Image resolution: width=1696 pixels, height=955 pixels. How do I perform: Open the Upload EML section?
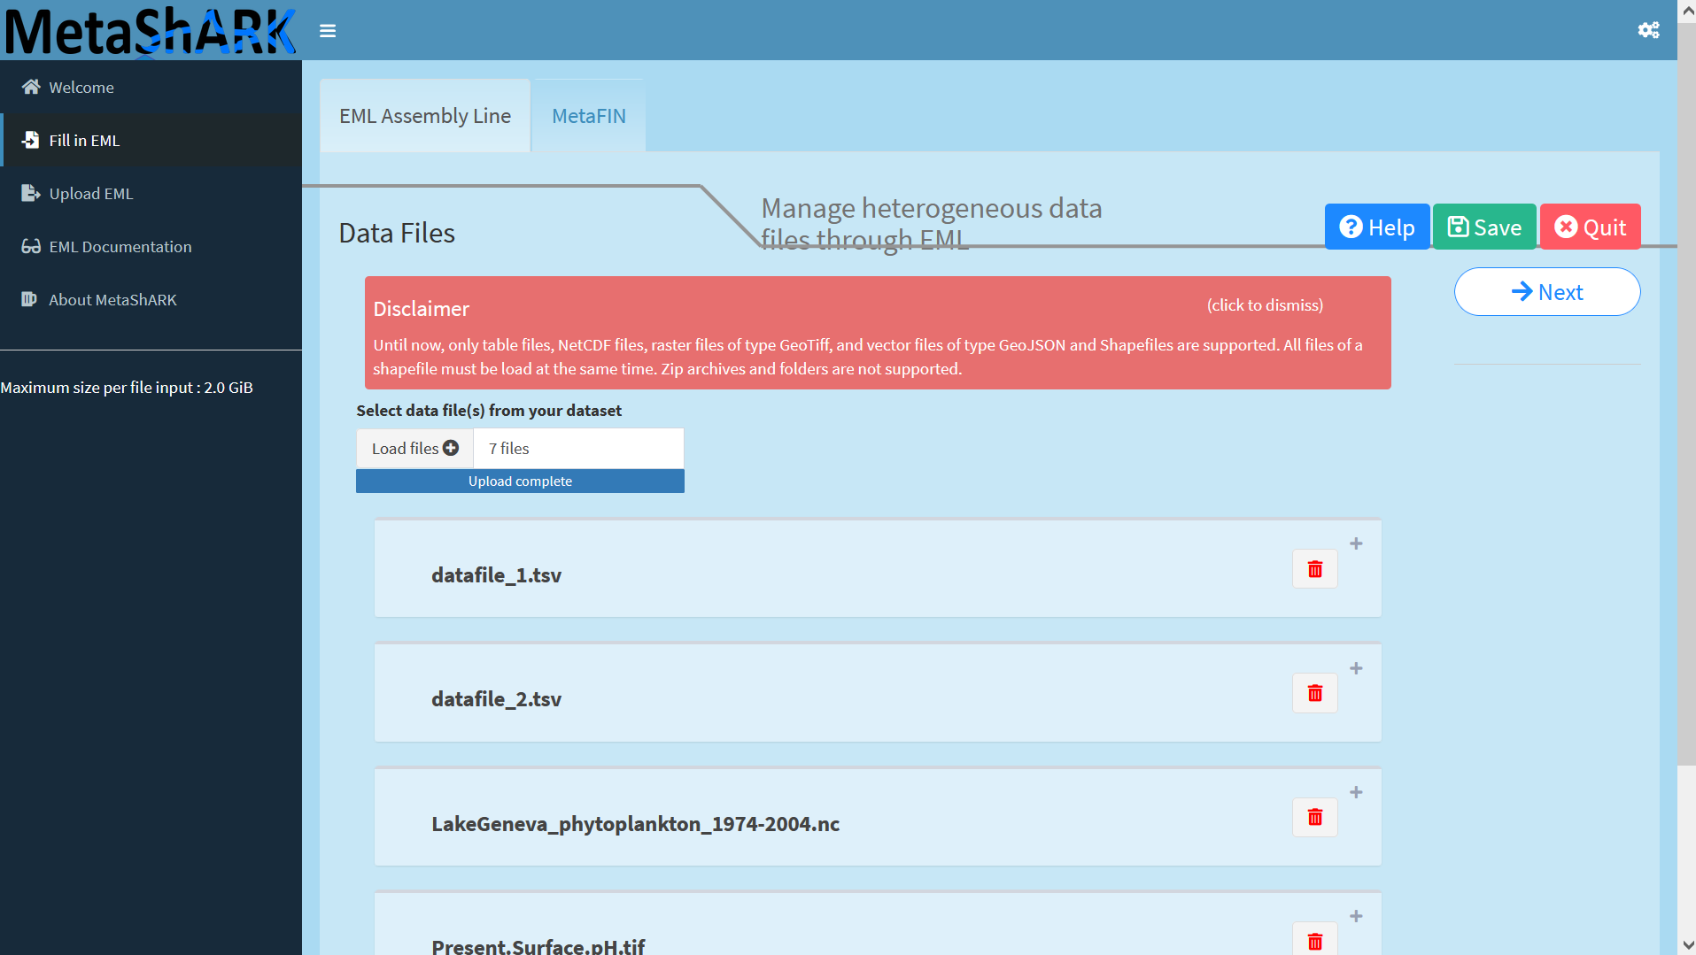click(x=151, y=193)
